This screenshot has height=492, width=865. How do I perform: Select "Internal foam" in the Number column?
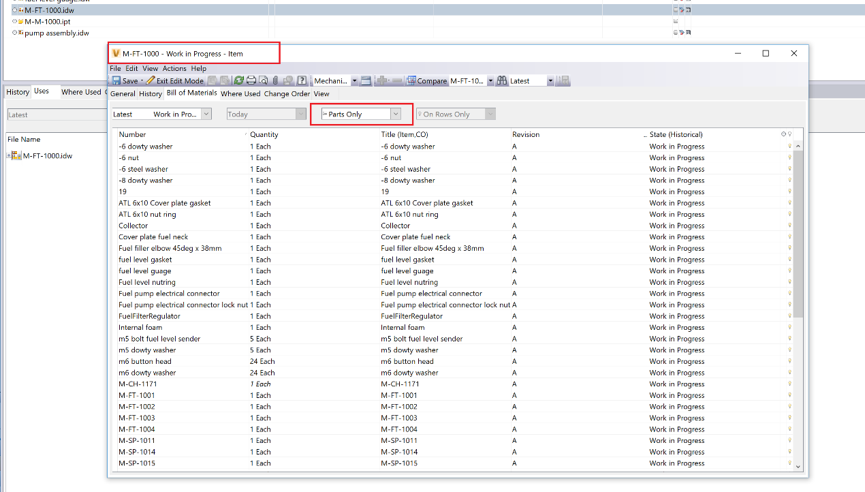coord(140,327)
